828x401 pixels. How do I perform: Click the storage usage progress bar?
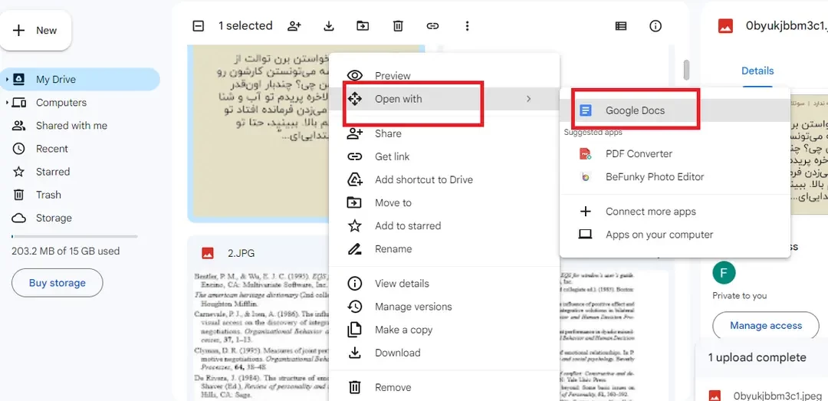pos(74,236)
